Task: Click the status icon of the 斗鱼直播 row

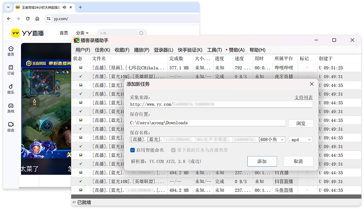Action: coord(81,190)
